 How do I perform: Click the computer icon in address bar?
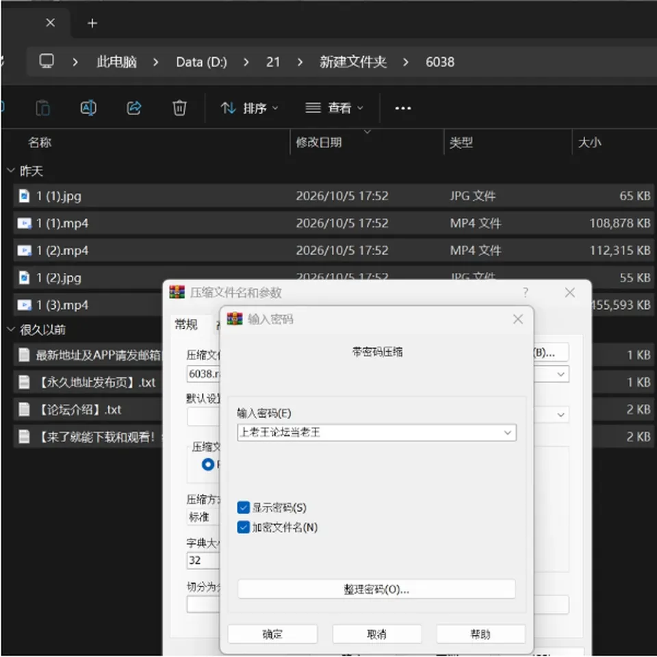[47, 61]
